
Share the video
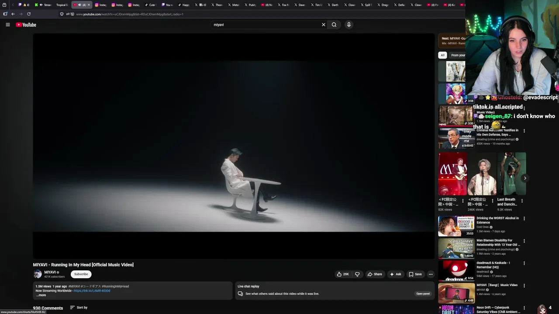375,274
